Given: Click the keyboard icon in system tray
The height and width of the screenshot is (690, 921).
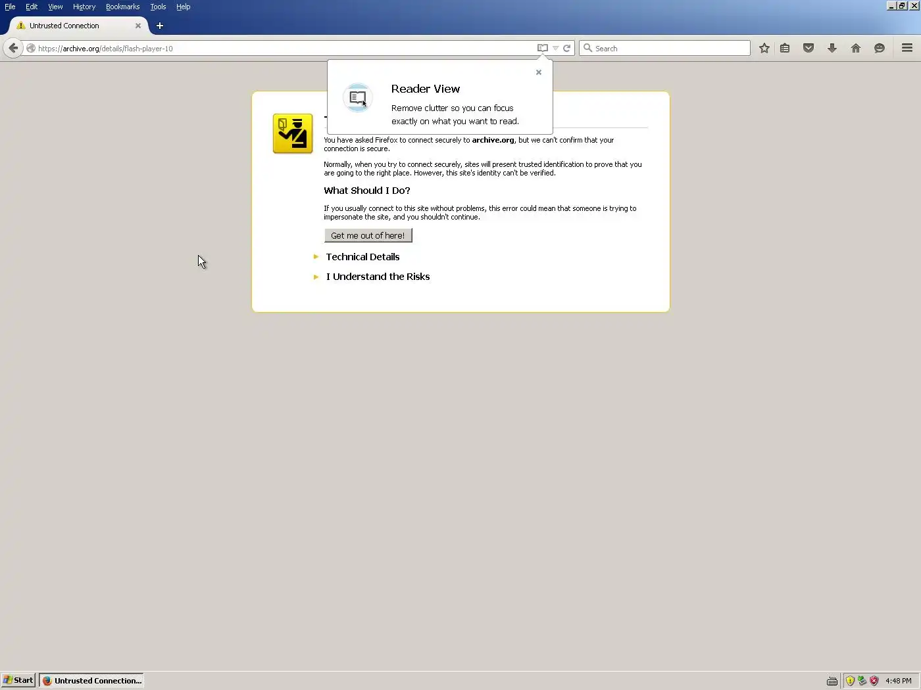Looking at the screenshot, I should tap(832, 681).
